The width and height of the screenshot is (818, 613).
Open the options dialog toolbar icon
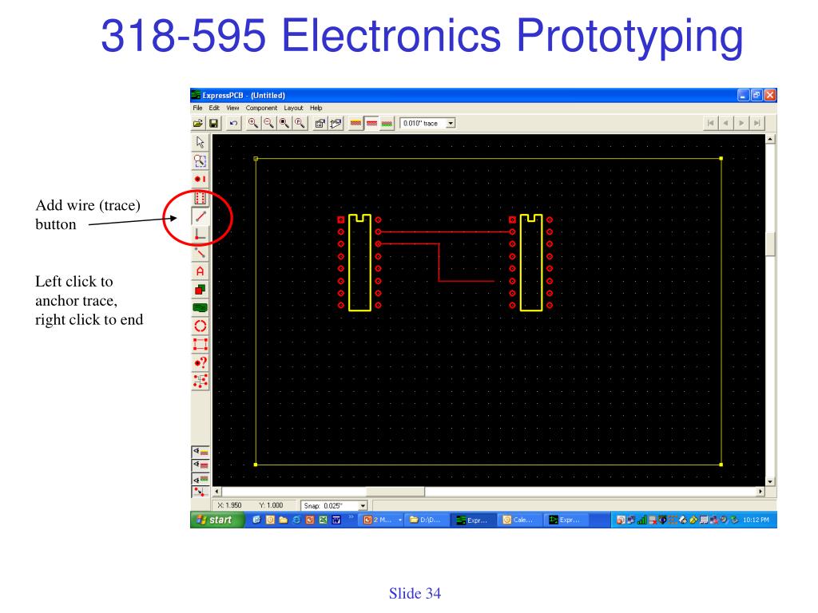point(320,124)
